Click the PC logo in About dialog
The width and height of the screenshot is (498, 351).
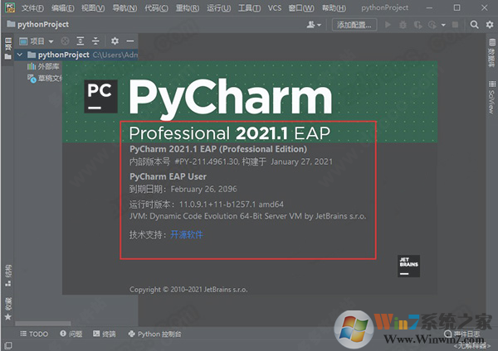(100, 97)
